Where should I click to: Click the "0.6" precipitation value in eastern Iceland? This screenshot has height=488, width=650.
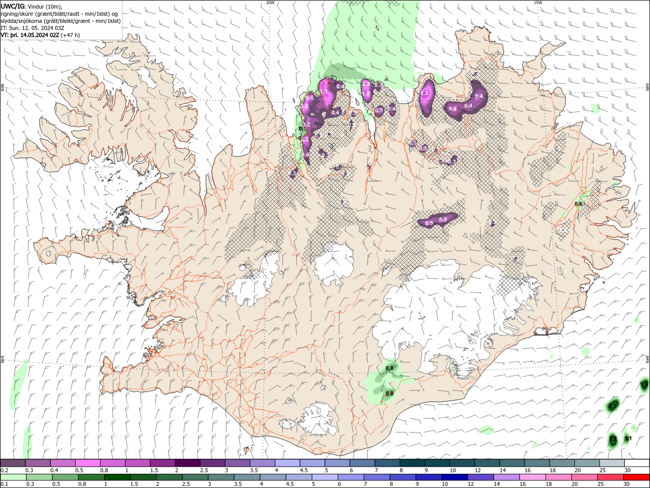pyautogui.click(x=578, y=204)
